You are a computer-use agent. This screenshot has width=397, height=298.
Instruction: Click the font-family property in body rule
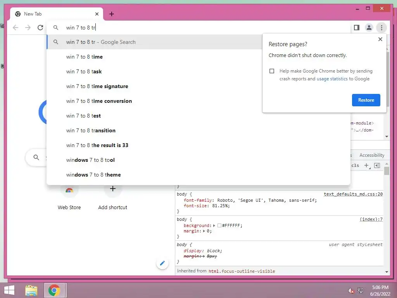[x=198, y=200]
